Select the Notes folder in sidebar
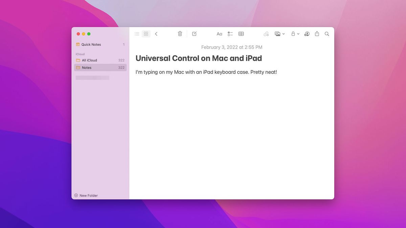Viewport: 406px width, 228px height. [x=87, y=67]
